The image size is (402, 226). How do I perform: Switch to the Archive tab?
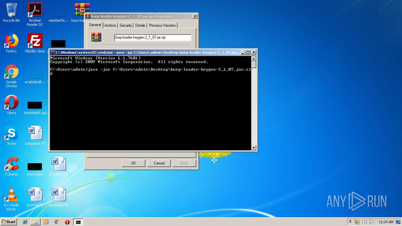tap(110, 25)
